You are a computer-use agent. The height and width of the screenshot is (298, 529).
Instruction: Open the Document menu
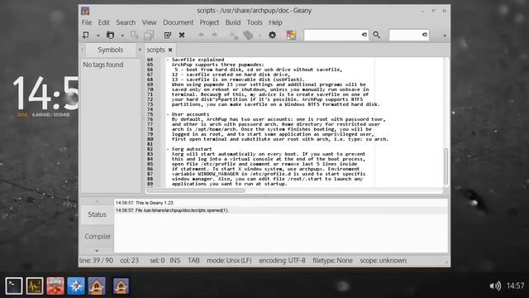click(x=179, y=22)
